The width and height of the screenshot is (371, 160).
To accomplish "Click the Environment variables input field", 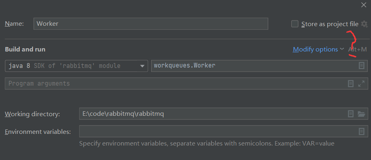I will 223,131.
